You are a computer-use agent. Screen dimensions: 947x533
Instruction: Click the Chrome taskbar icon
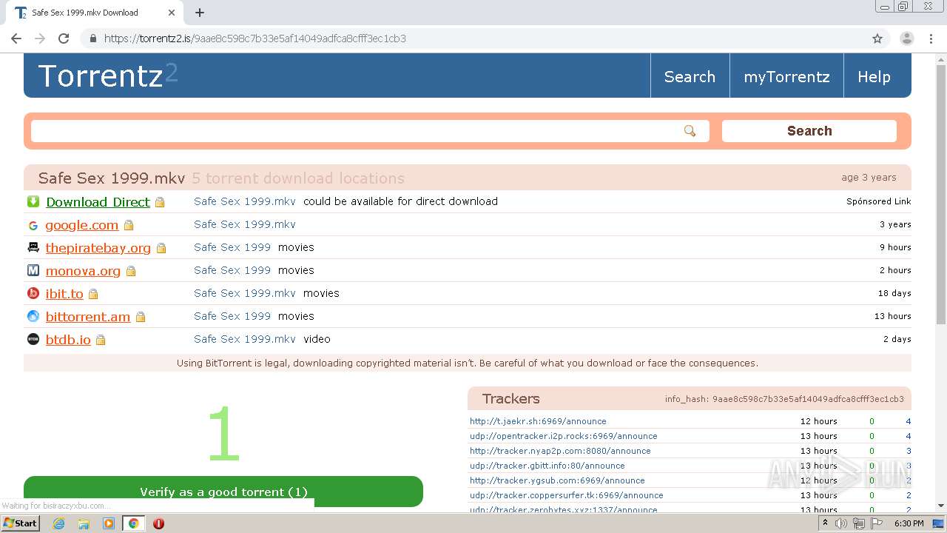[x=133, y=523]
